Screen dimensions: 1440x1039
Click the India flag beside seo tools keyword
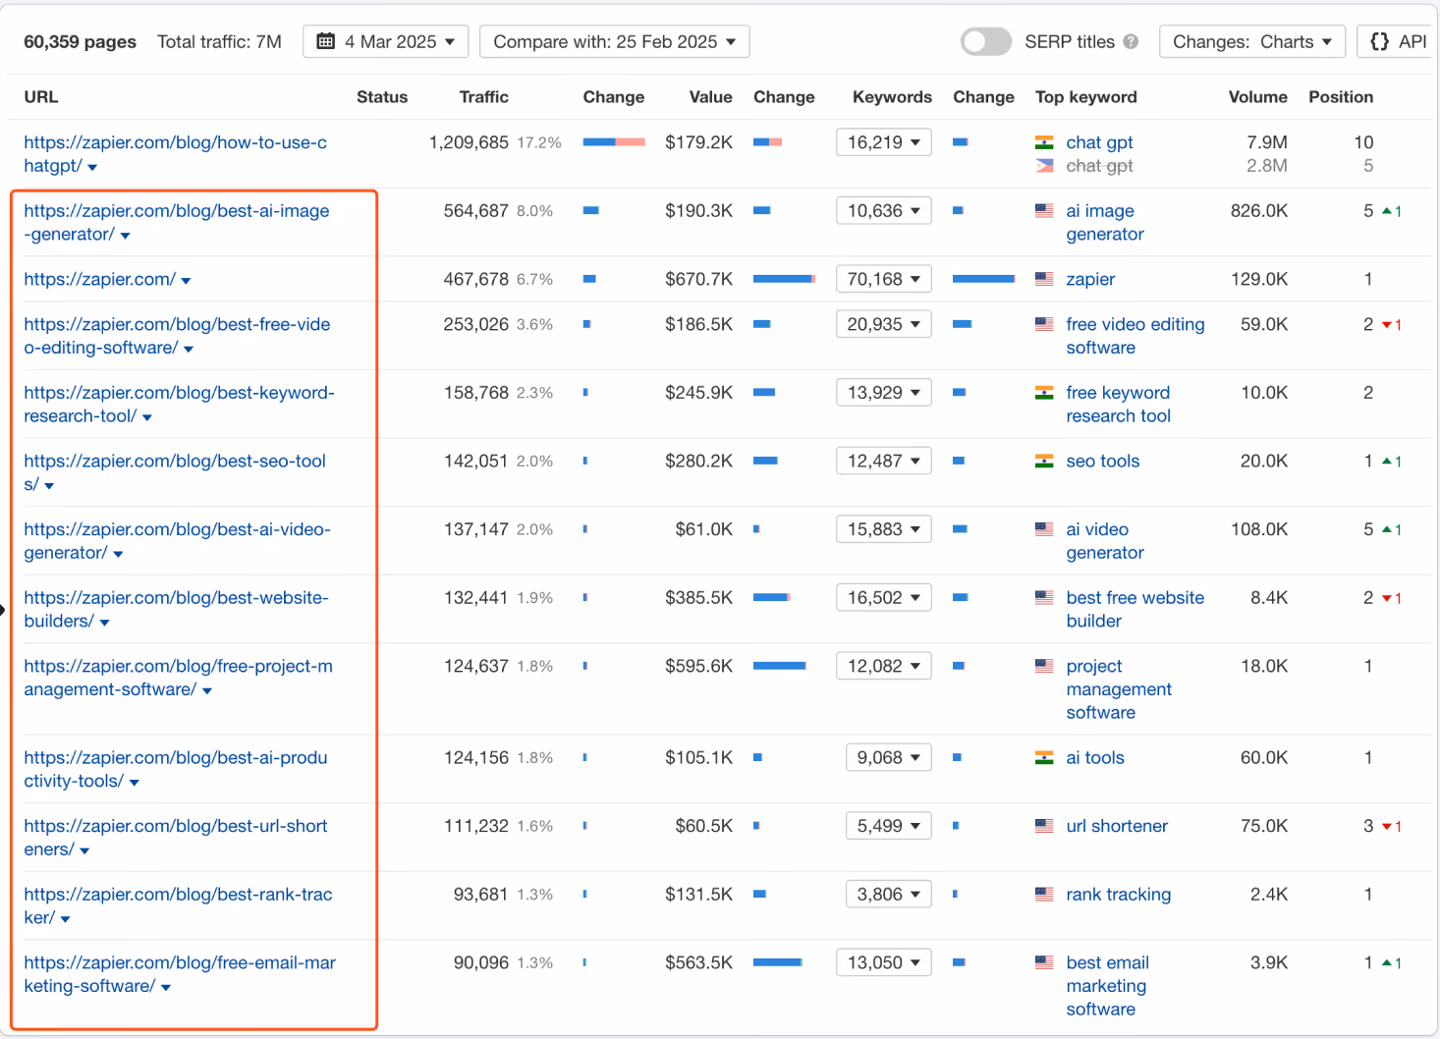1044,461
